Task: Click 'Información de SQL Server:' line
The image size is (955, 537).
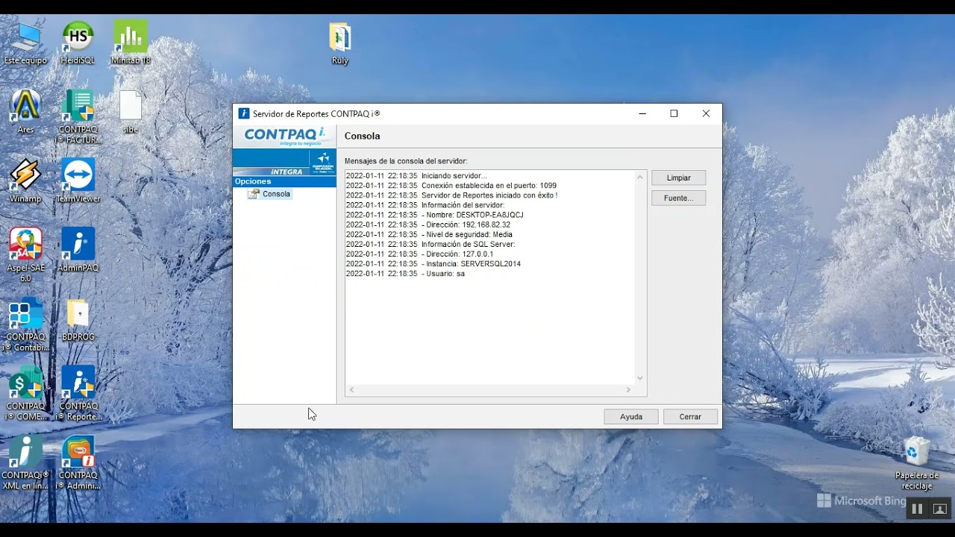Action: tap(430, 244)
